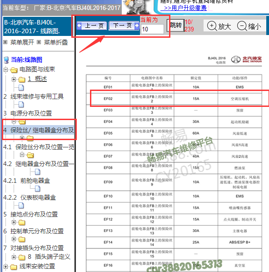Click the 60A rating cell
The height and width of the screenshot is (272, 269).
point(196,133)
